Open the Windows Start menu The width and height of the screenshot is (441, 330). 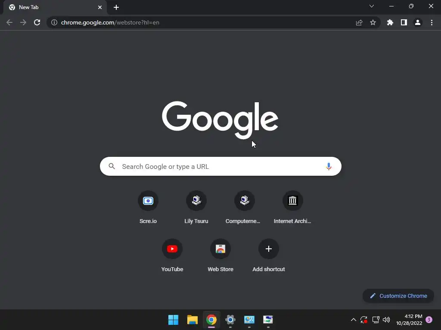point(173,320)
